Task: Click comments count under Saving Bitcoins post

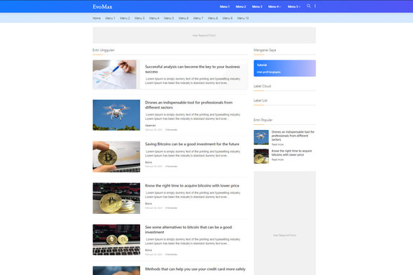Action: (x=172, y=166)
